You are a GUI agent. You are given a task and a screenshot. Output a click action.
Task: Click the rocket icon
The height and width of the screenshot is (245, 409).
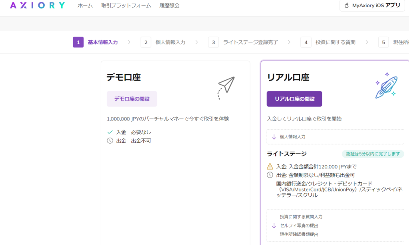point(387,85)
